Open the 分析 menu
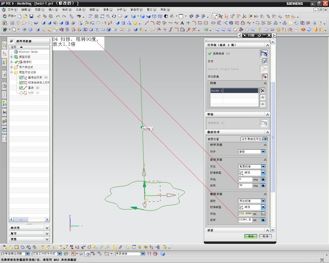329x263 pixels. tap(121, 10)
